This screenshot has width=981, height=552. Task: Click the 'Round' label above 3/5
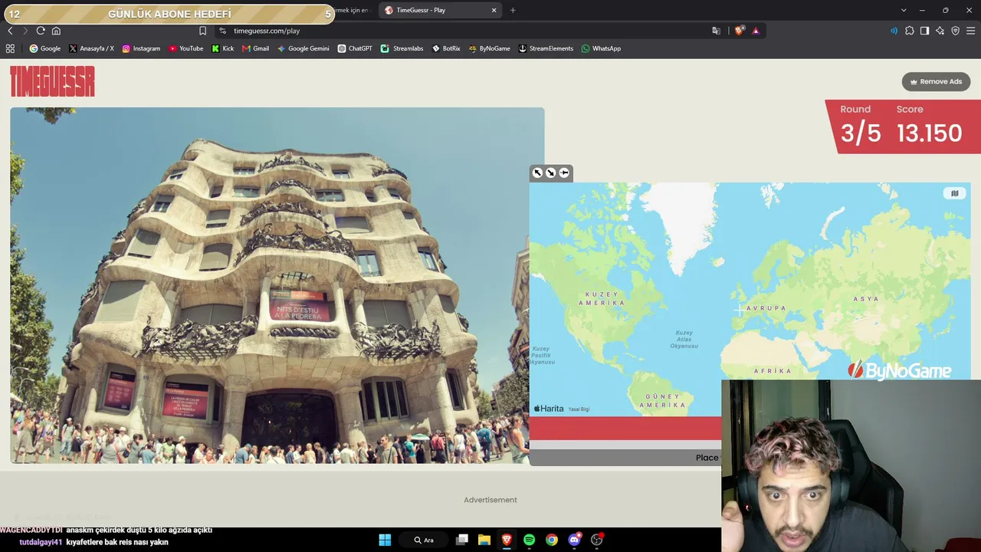855,109
